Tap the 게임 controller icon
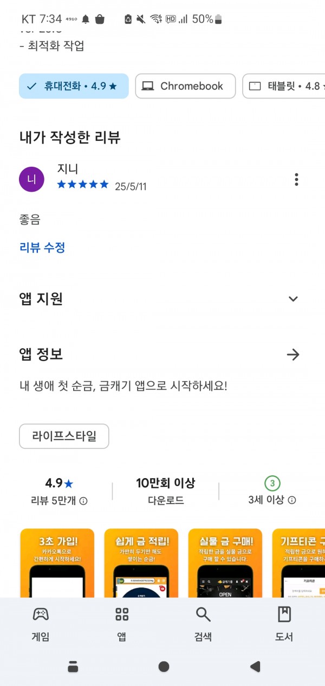 (41, 614)
